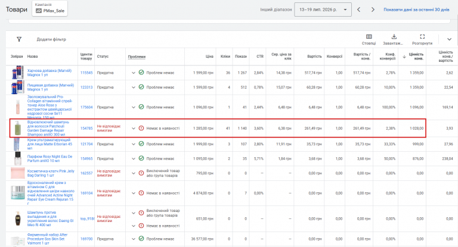Click Додати фільтр field
Image resolution: width=458 pixels, height=247 pixels.
click(x=51, y=39)
